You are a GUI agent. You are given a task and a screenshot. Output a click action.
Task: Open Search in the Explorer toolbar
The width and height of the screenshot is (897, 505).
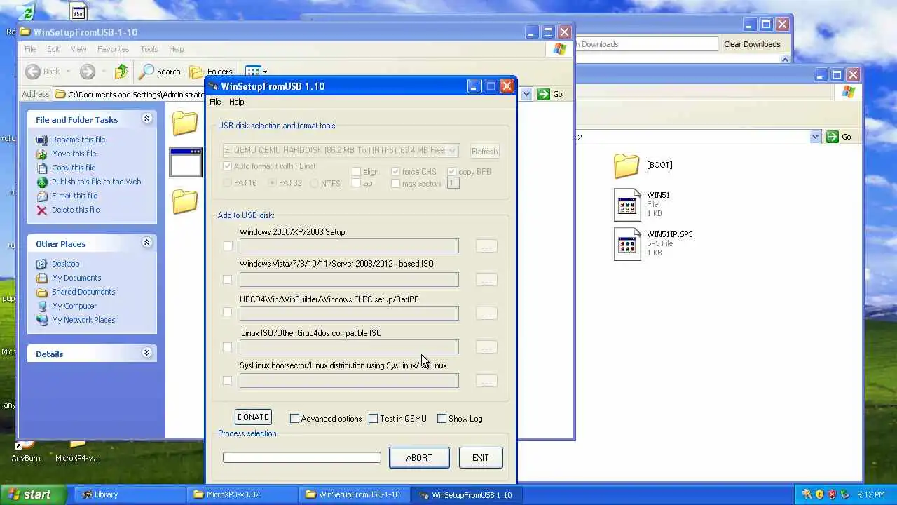160,71
